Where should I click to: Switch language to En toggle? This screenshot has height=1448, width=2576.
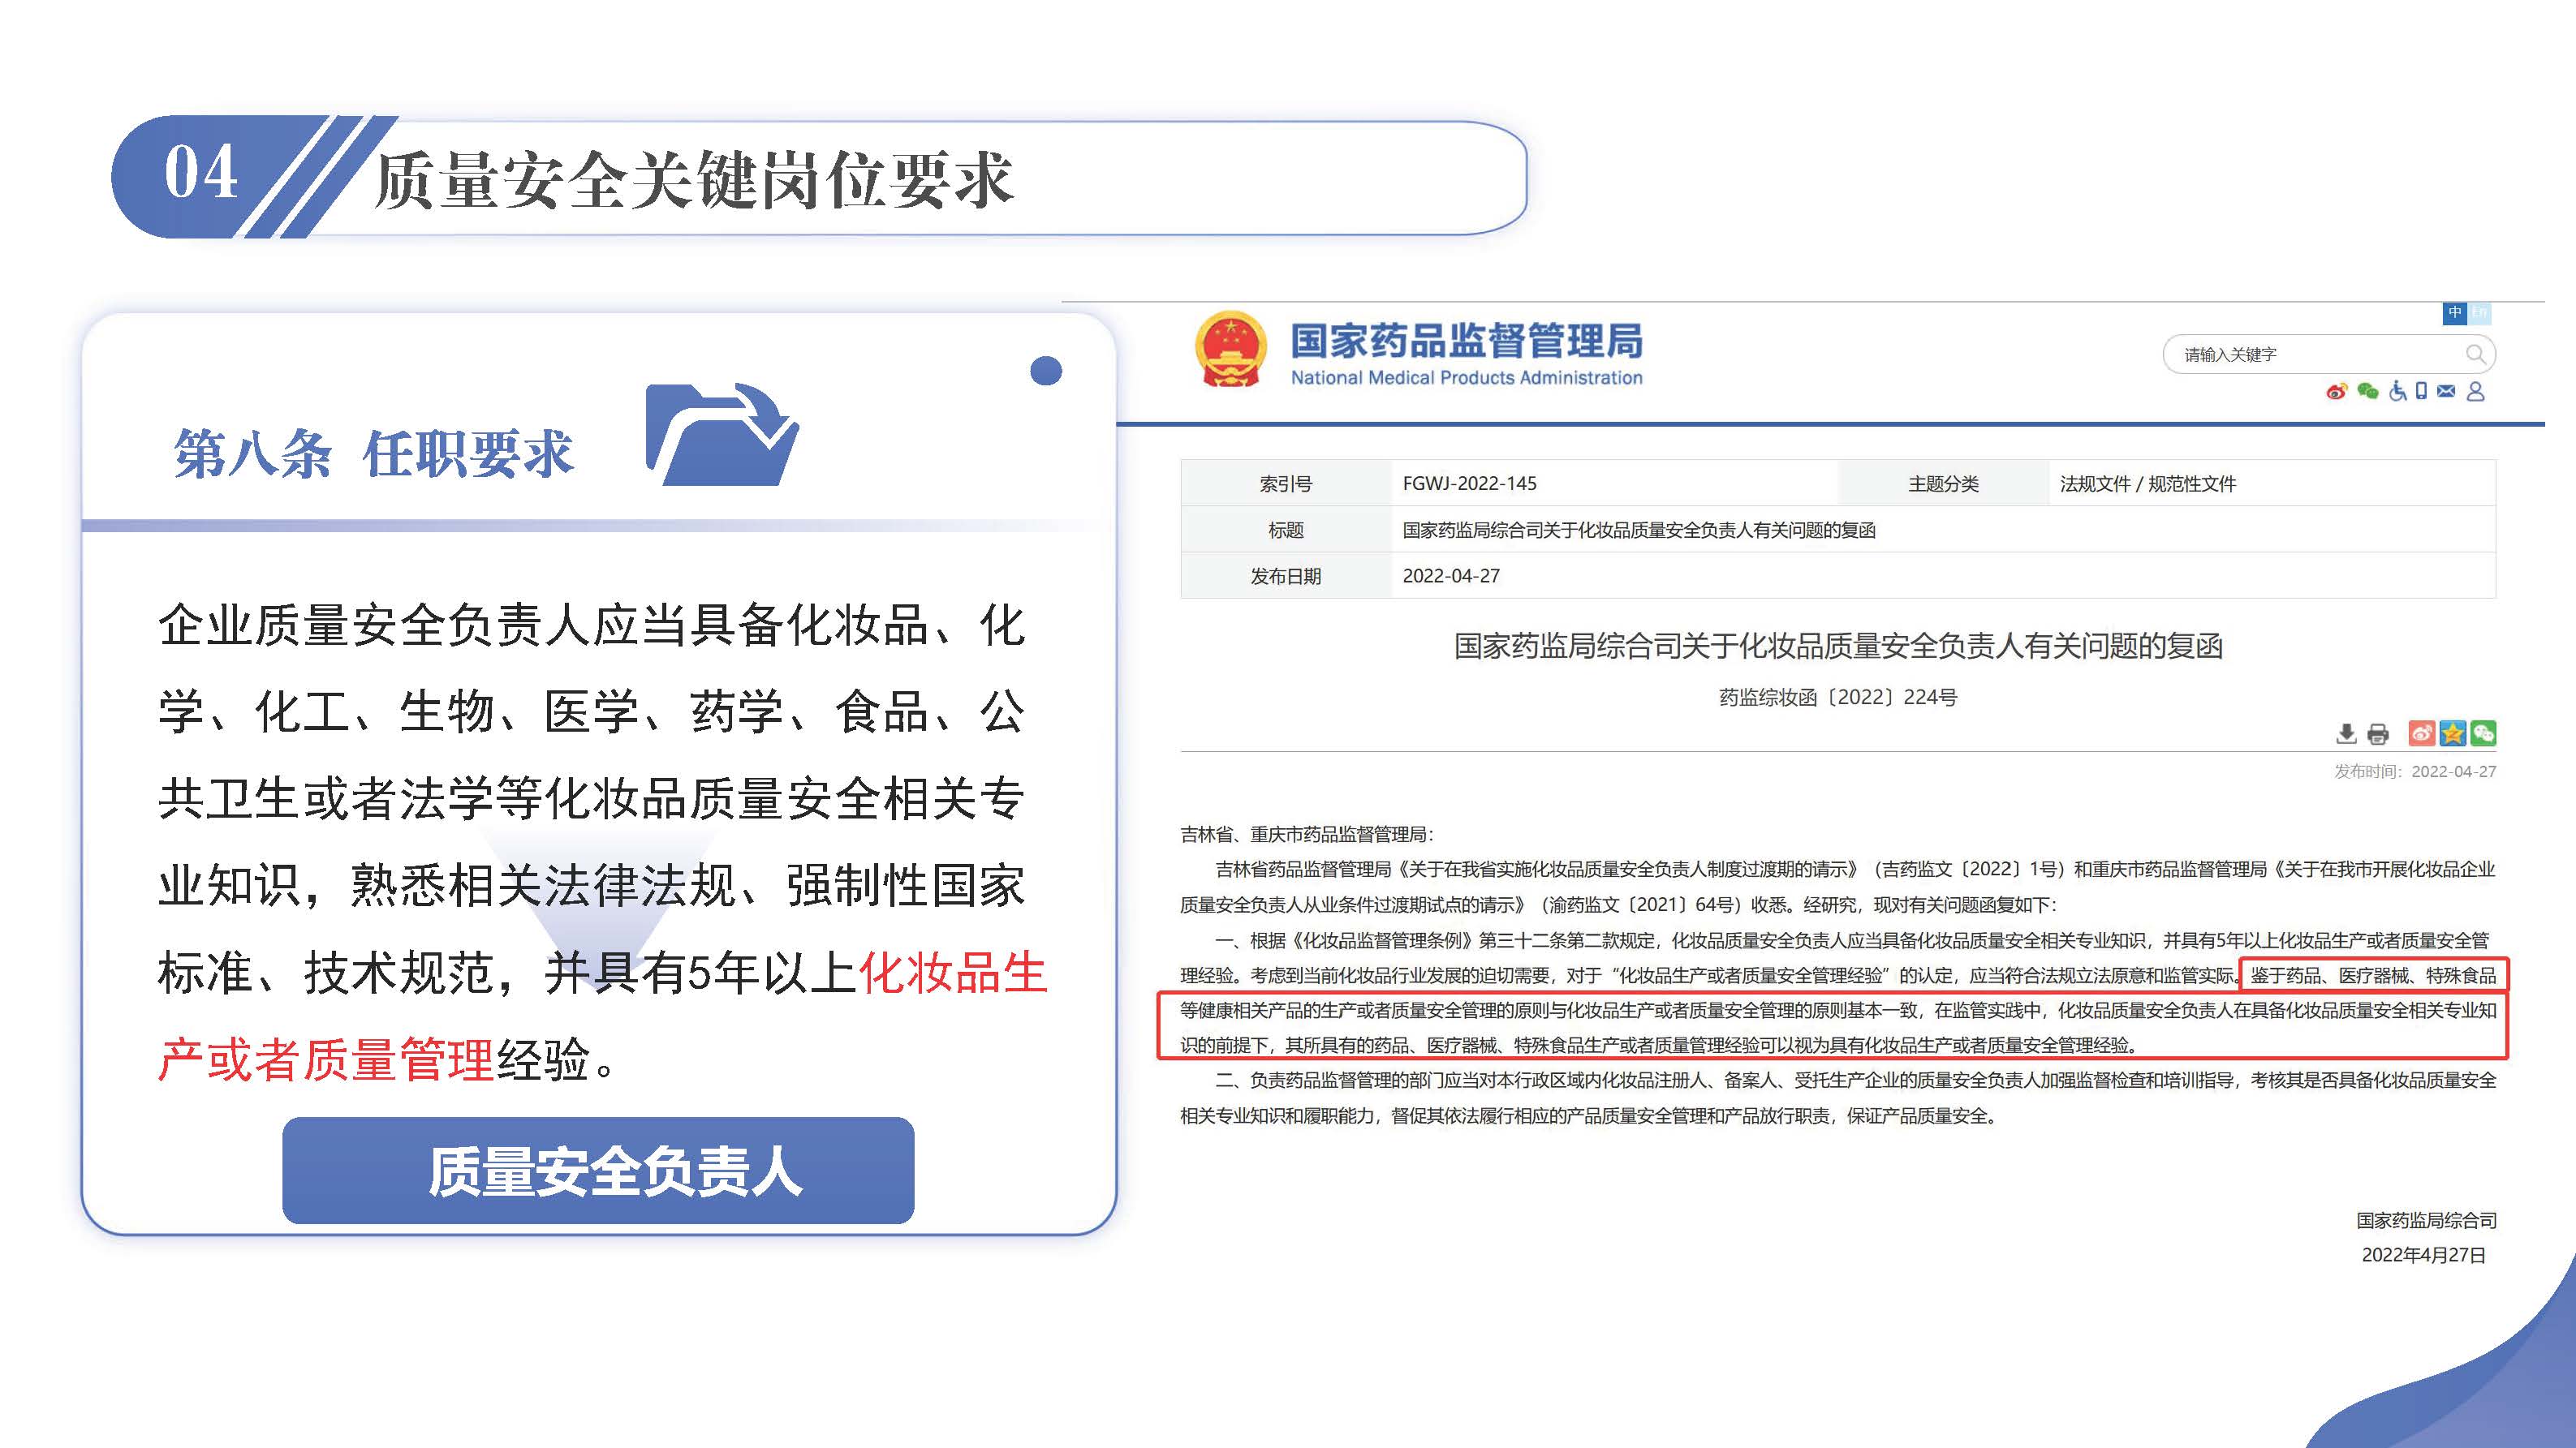point(2479,313)
